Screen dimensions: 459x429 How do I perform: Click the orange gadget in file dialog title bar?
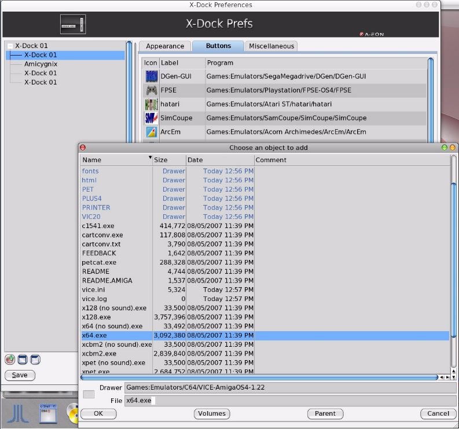click(x=452, y=148)
